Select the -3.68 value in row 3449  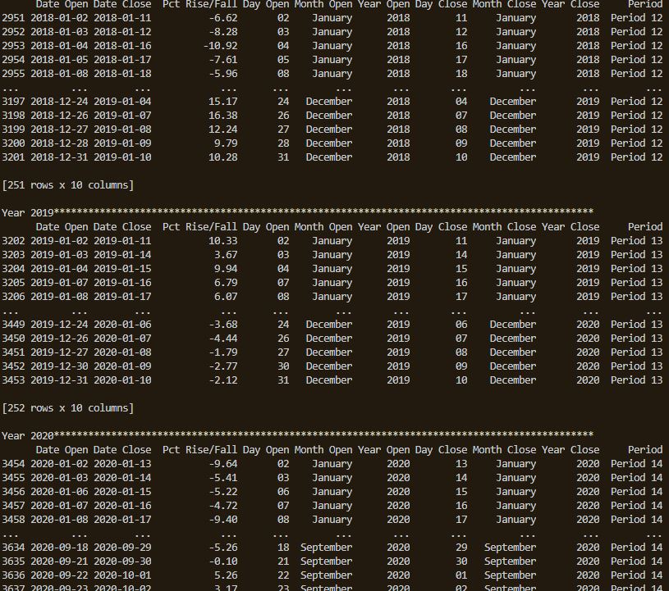[223, 325]
